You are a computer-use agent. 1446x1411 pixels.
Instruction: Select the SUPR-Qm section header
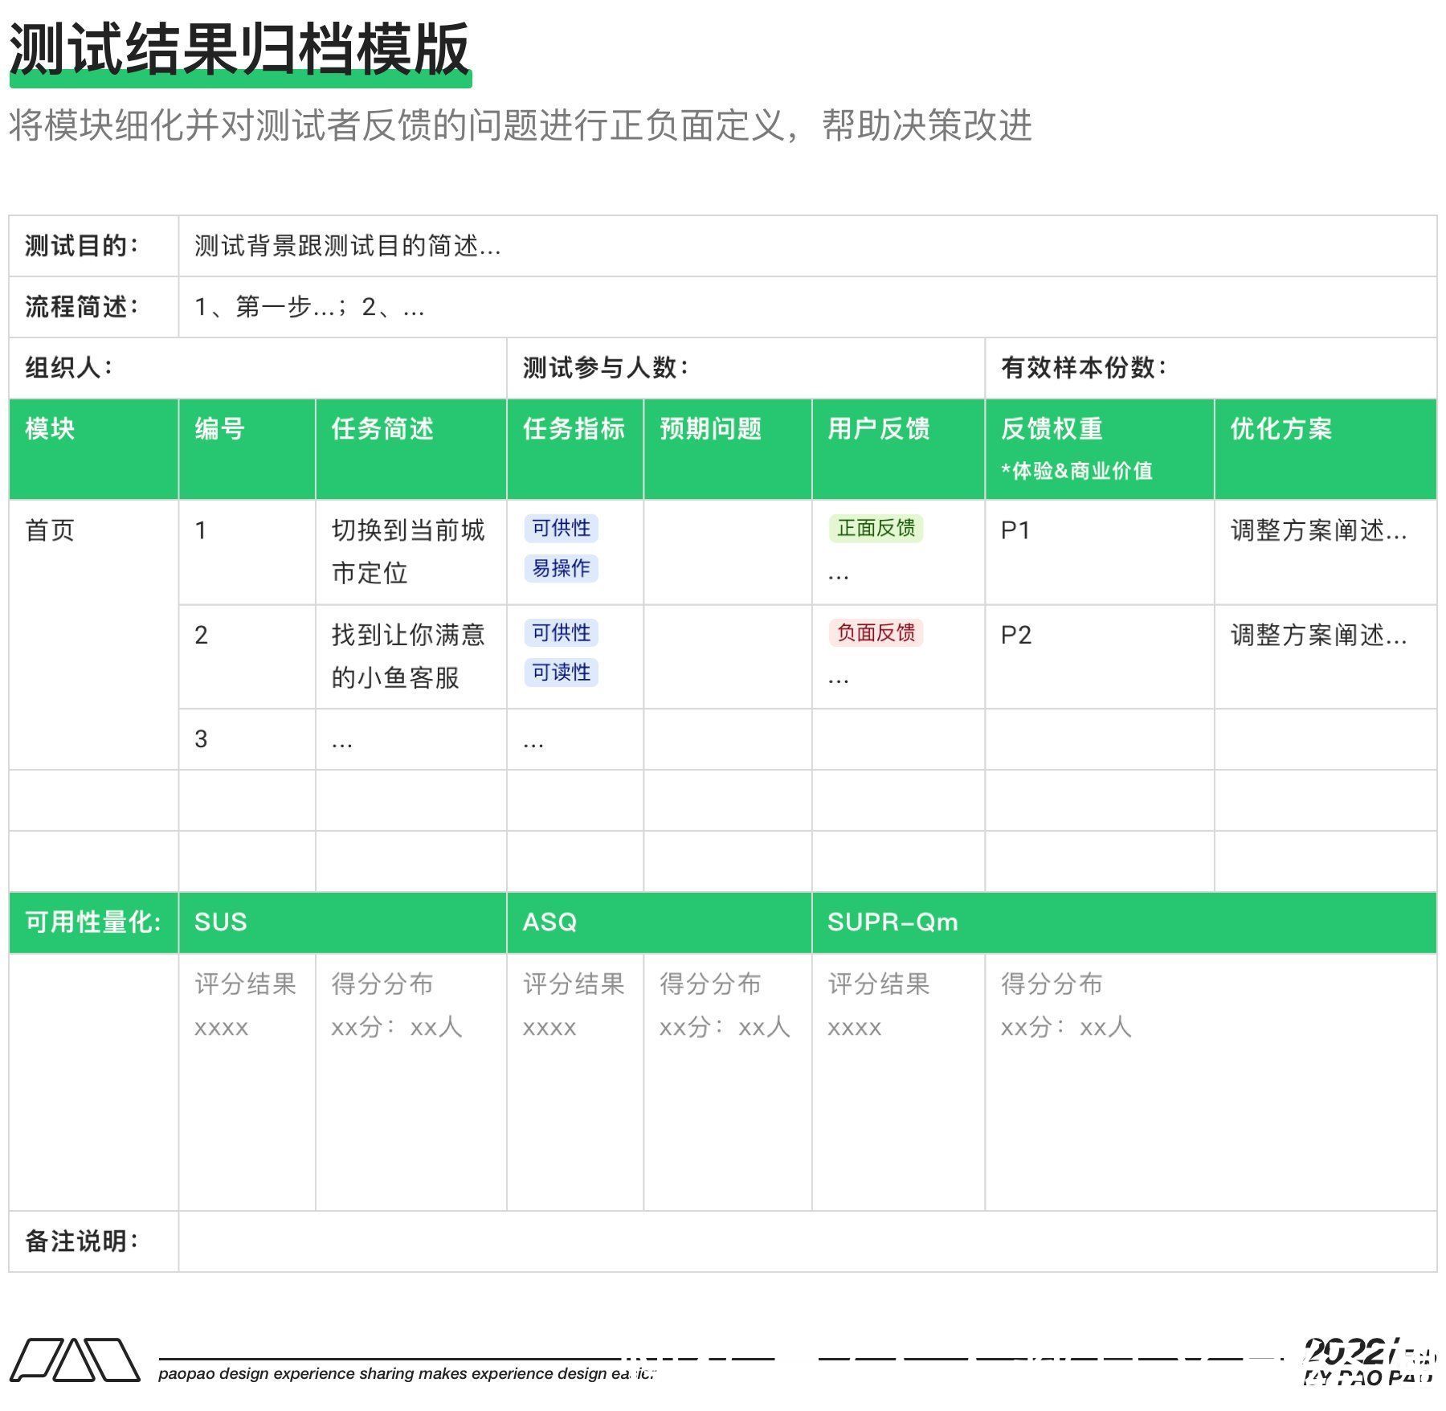tap(1125, 922)
